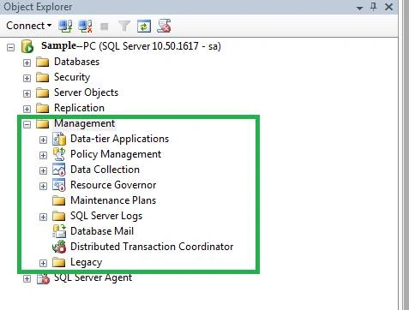The image size is (409, 310).
Task: Select the Security tree item
Action: click(x=72, y=77)
